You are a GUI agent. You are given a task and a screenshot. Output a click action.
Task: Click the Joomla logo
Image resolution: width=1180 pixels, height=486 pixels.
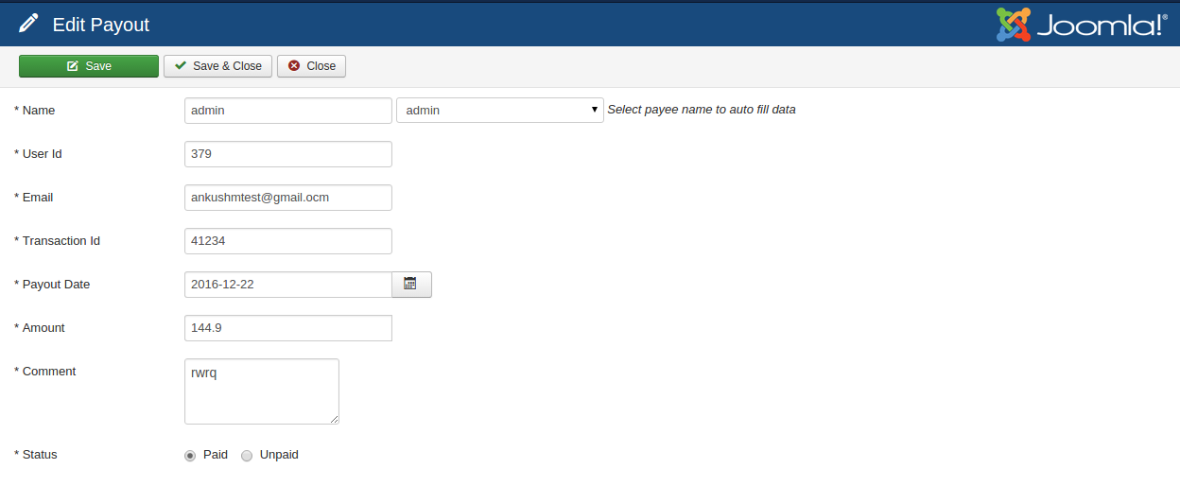1082,25
